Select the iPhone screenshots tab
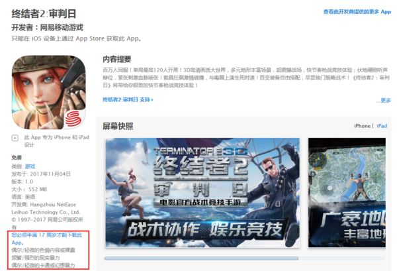Screen dimensions: 397x271 pyautogui.click(x=362, y=126)
